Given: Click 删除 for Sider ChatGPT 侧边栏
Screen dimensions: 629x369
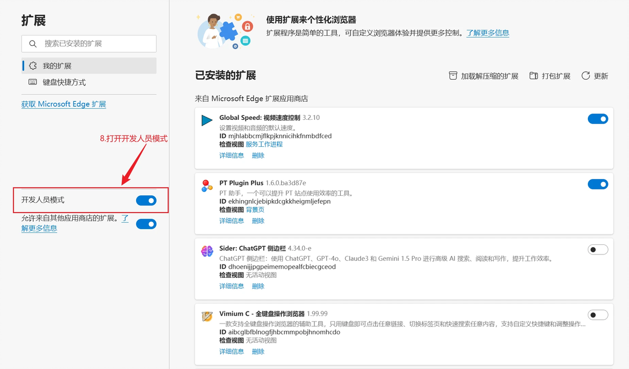Looking at the screenshot, I should click(x=258, y=286).
